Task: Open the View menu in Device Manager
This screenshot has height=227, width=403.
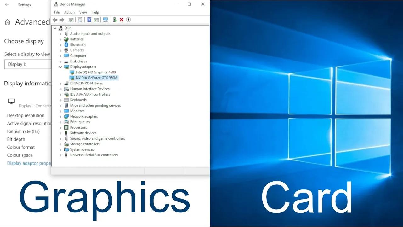Action: coord(83,12)
